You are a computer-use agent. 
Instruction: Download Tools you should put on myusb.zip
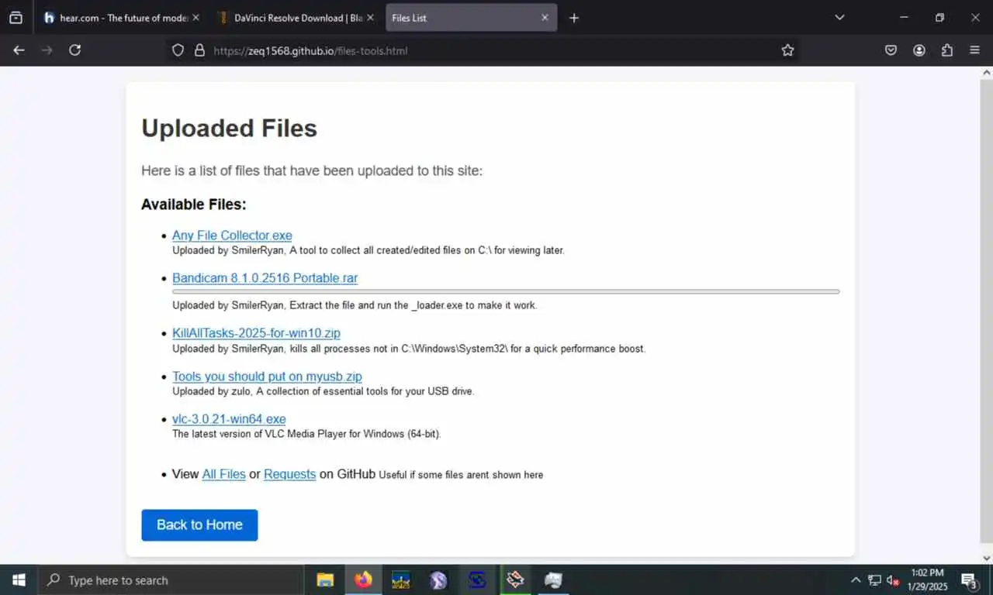267,377
